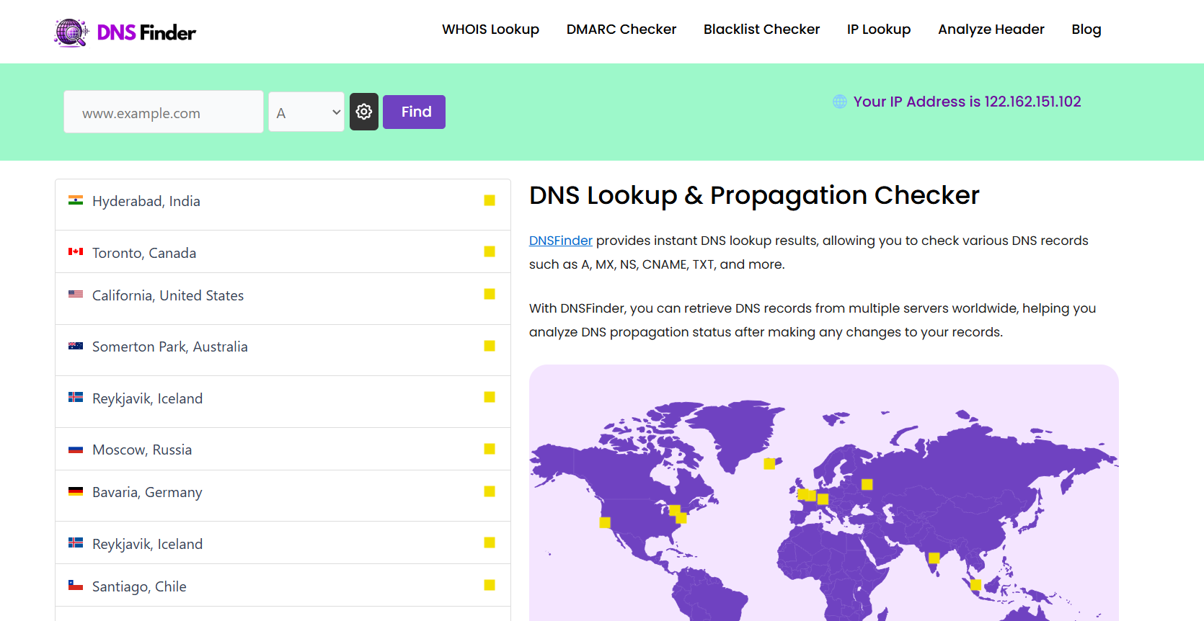The image size is (1204, 621).
Task: Click the Find button
Action: (x=414, y=112)
